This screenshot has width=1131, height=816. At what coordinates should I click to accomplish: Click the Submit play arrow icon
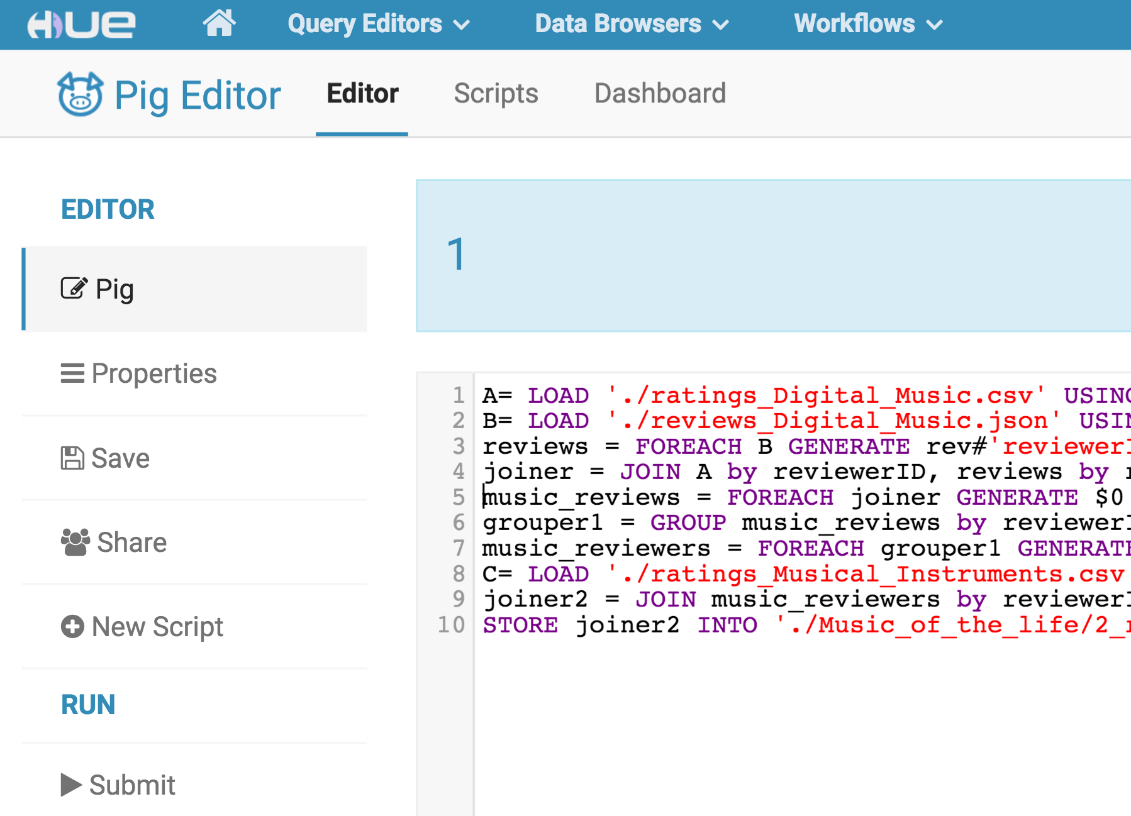click(71, 785)
